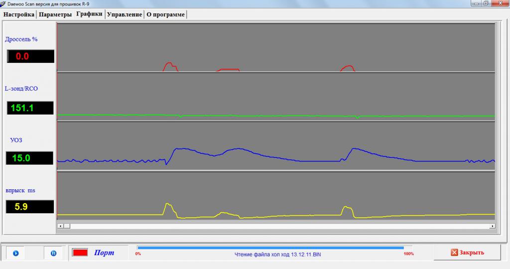Click the L-зонд/RCO value 151.1
Viewport: 510px width, 269px height.
(30, 108)
